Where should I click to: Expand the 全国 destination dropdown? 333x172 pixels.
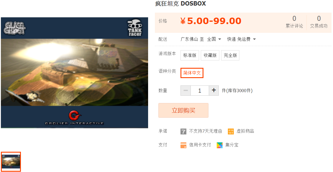214,39
